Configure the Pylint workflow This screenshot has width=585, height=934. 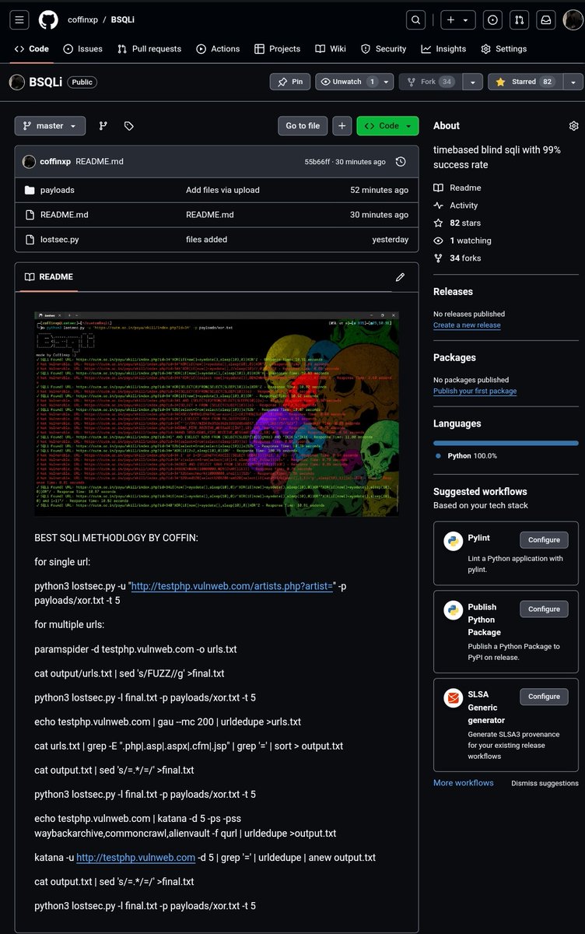[544, 539]
